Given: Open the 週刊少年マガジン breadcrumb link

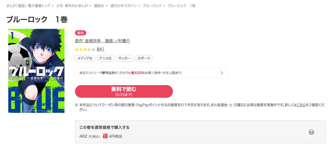Looking at the screenshot, I should (123, 6).
